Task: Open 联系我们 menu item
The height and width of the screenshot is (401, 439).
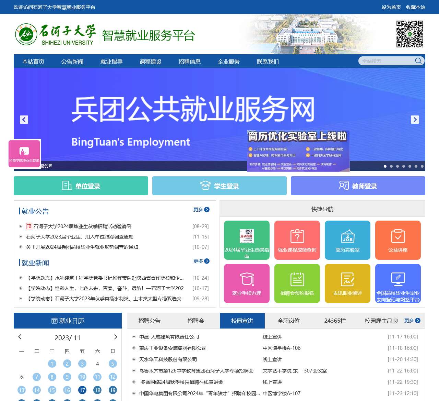Action: click(x=268, y=62)
